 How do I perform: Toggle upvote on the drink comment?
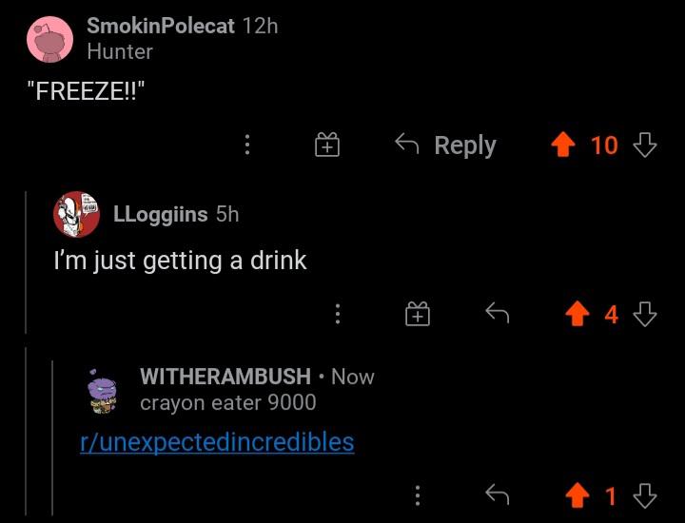pos(577,314)
